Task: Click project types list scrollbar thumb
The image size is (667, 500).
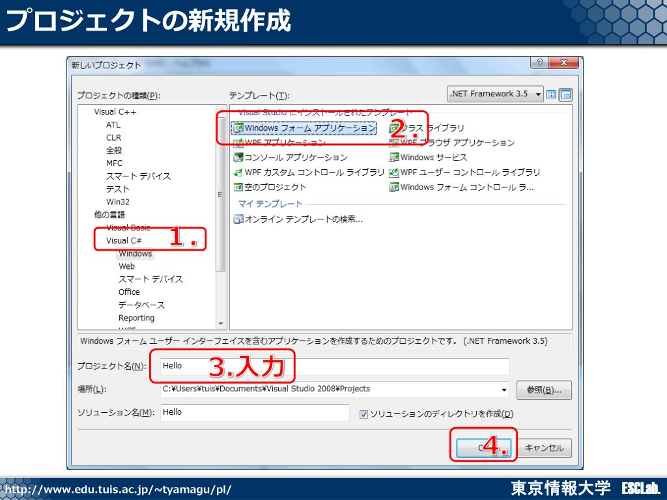Action: point(220,194)
